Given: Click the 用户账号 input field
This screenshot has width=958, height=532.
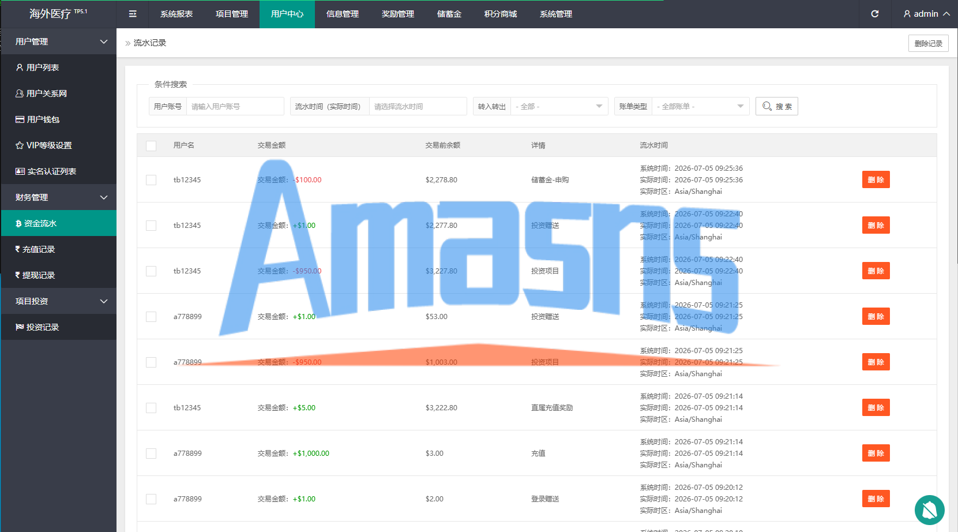Looking at the screenshot, I should pos(235,106).
